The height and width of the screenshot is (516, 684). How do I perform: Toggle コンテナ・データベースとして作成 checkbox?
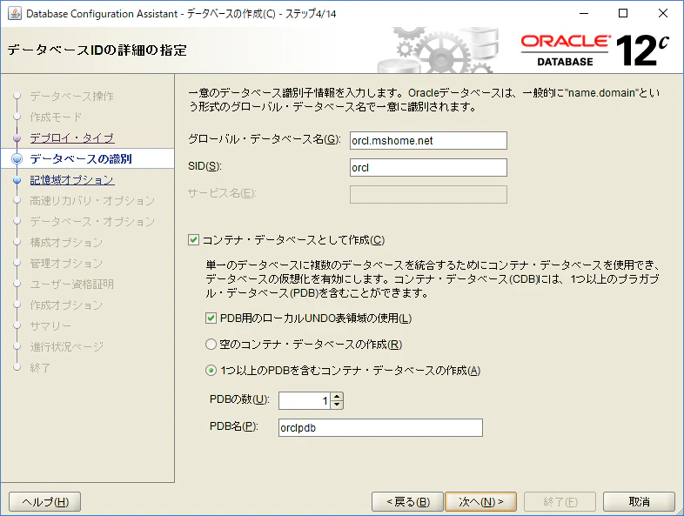pos(194,240)
